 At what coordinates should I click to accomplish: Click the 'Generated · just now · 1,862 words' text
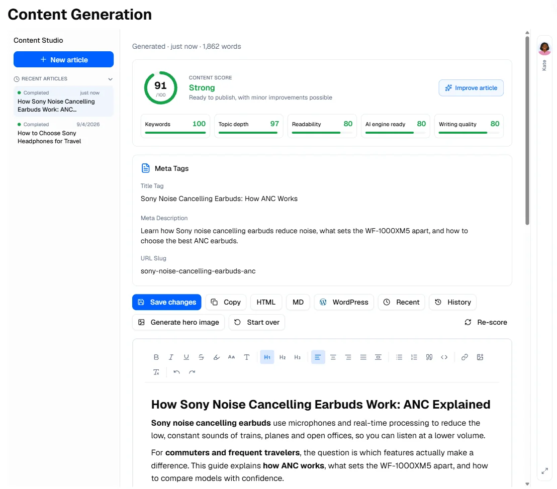[x=187, y=46]
